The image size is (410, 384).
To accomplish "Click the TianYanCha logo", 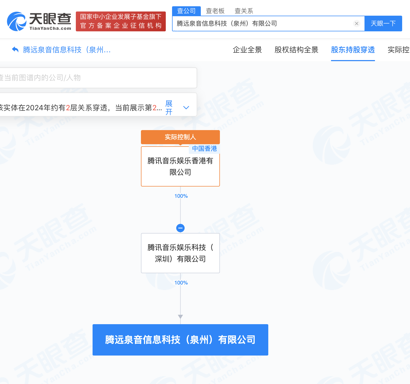I will click(39, 21).
